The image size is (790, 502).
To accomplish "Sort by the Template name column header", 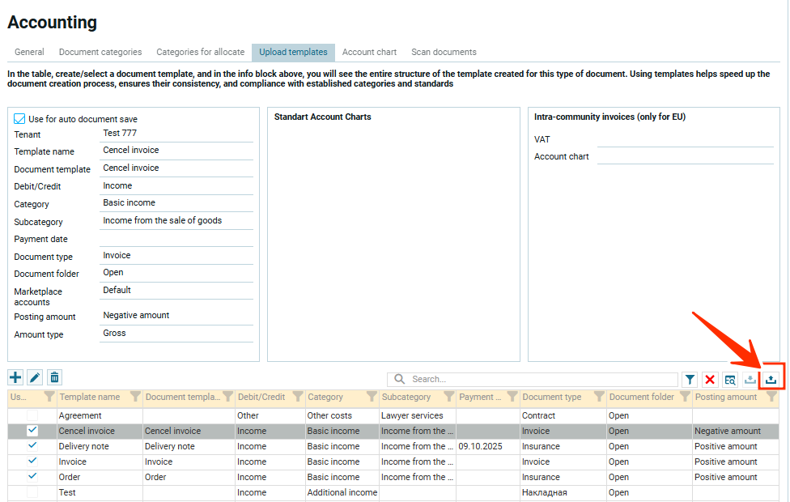I will click(x=90, y=397).
